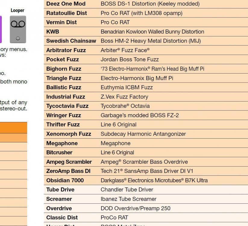248x226 pixels.
Task: Click "Euthymia ICBM Fuzz" description text
Action: (x=127, y=87)
